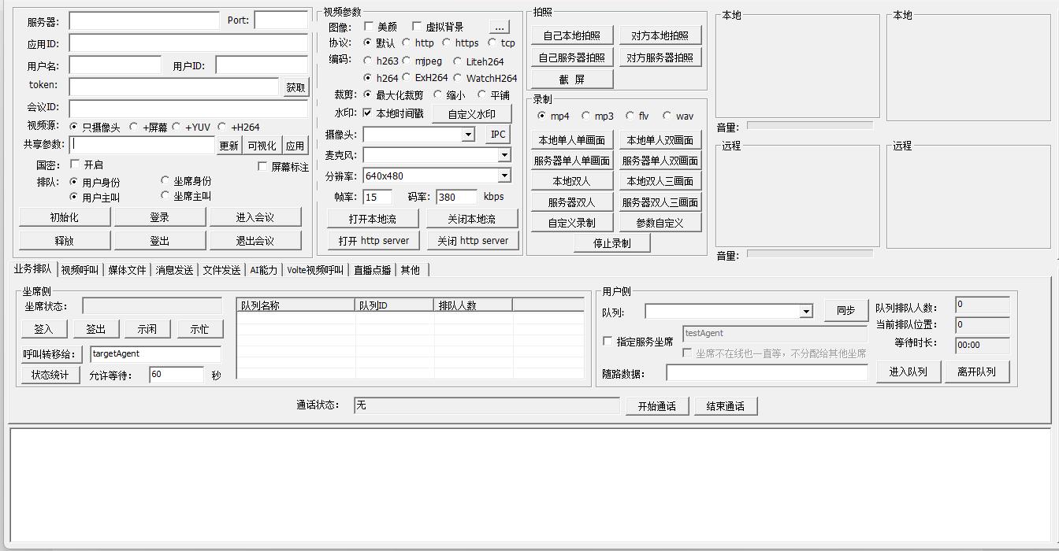
Task: Click the remote 音量 volume bar
Action: point(810,253)
